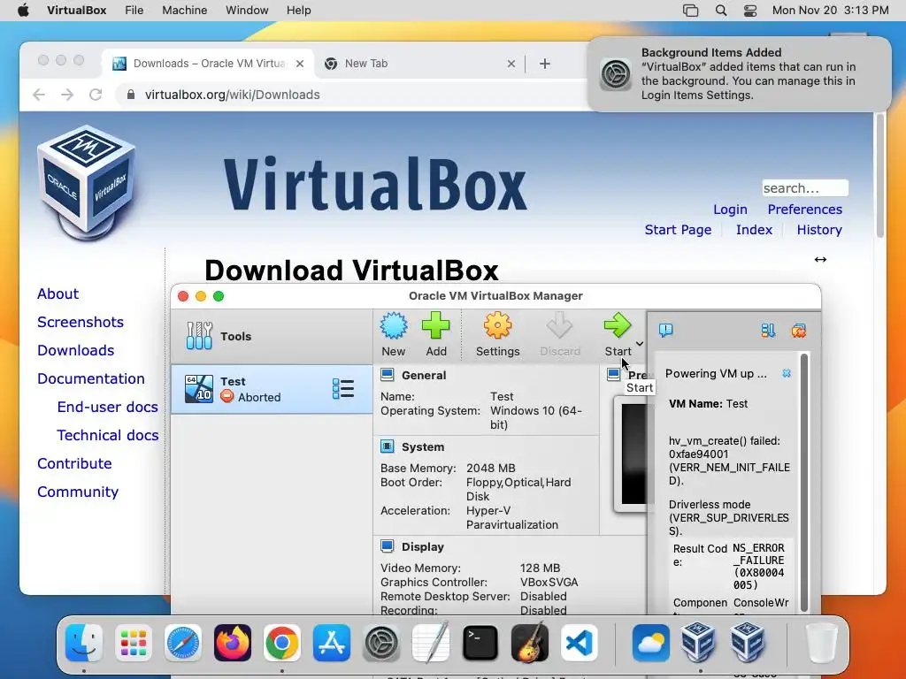The height and width of the screenshot is (679, 906).
Task: Open the Apple menu
Action: click(23, 11)
